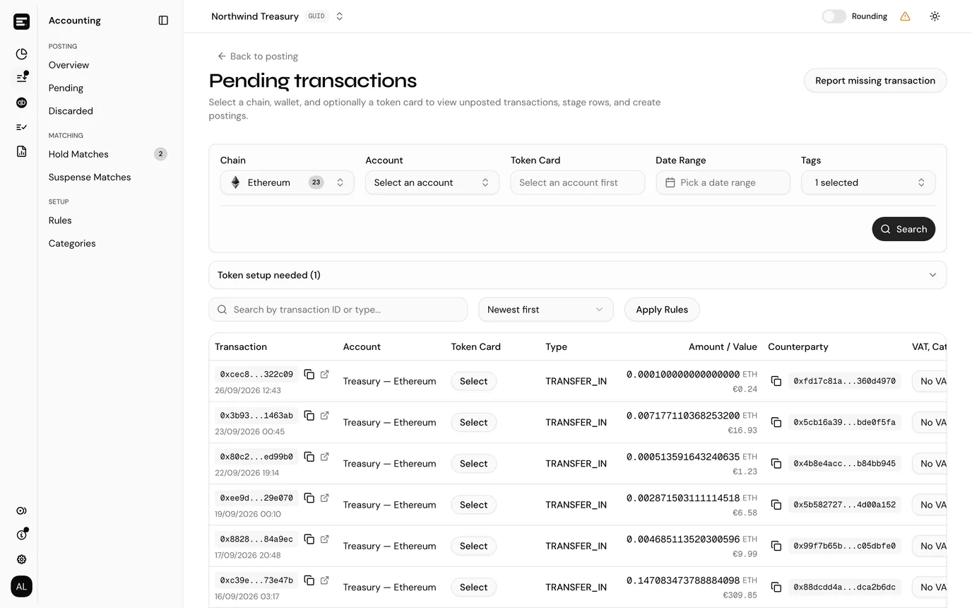This screenshot has width=972, height=608.
Task: Click the warning triangle icon
Action: 905,16
